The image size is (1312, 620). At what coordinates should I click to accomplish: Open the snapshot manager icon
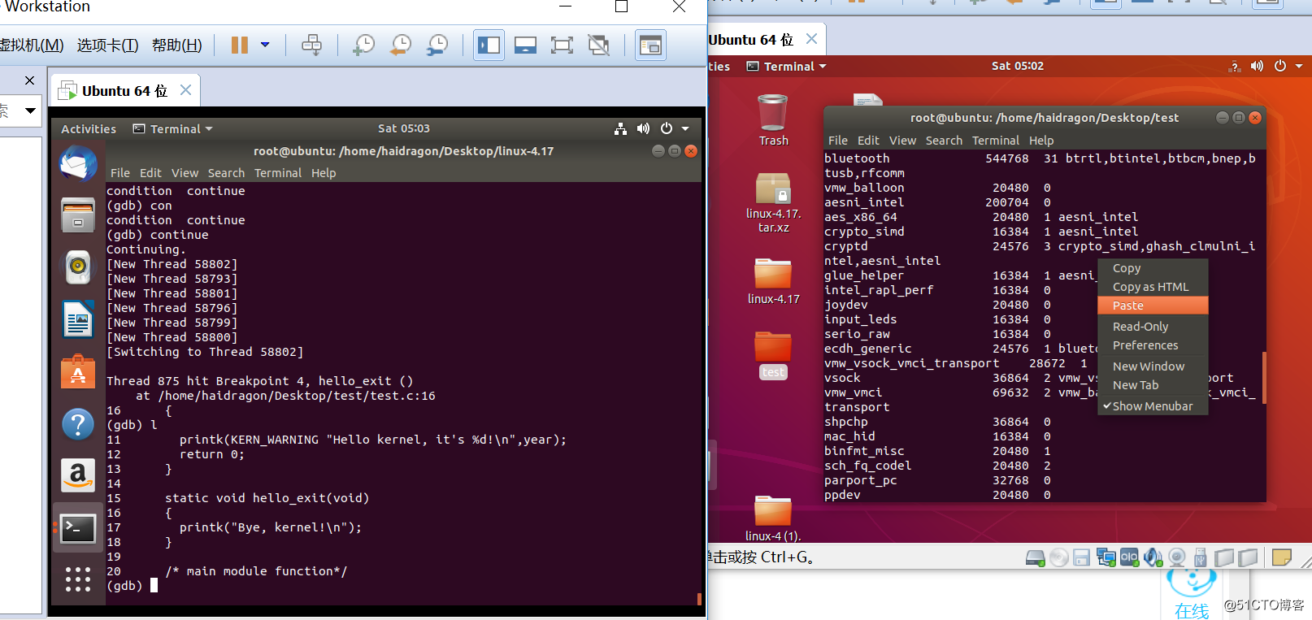coord(437,45)
